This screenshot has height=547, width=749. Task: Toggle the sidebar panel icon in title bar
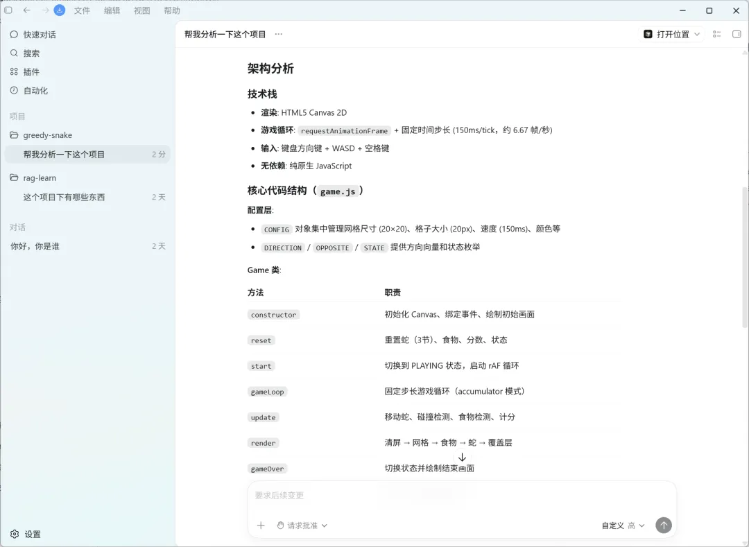8,10
